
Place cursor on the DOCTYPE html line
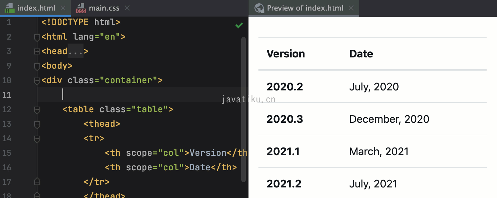point(81,22)
